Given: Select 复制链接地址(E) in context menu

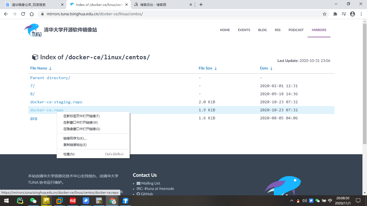Looking at the screenshot, I should tap(93, 145).
